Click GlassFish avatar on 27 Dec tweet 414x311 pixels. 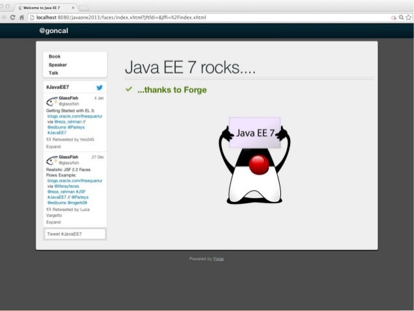pos(51,160)
